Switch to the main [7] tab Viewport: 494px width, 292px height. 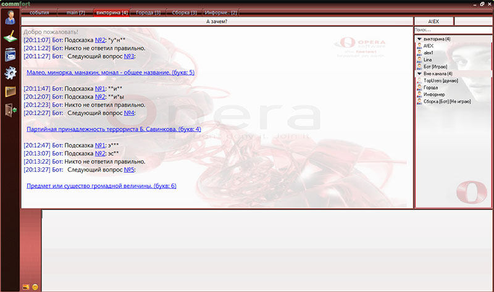point(75,12)
